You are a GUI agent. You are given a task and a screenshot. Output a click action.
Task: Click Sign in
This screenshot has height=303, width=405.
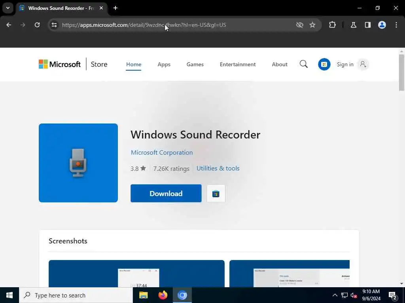tap(345, 64)
